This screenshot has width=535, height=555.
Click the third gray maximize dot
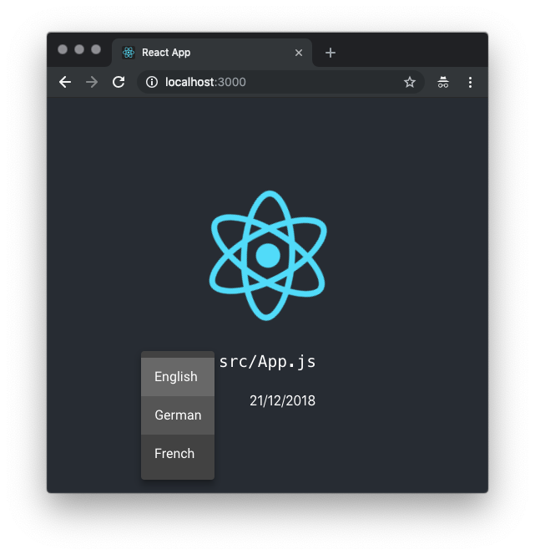(x=96, y=49)
